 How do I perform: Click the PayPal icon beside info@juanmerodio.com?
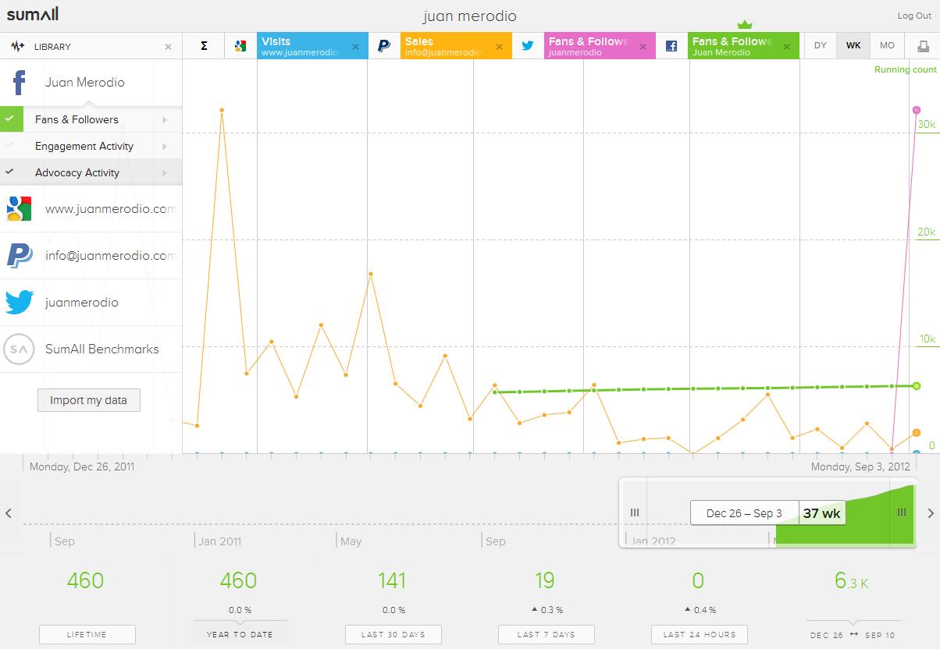tap(19, 255)
